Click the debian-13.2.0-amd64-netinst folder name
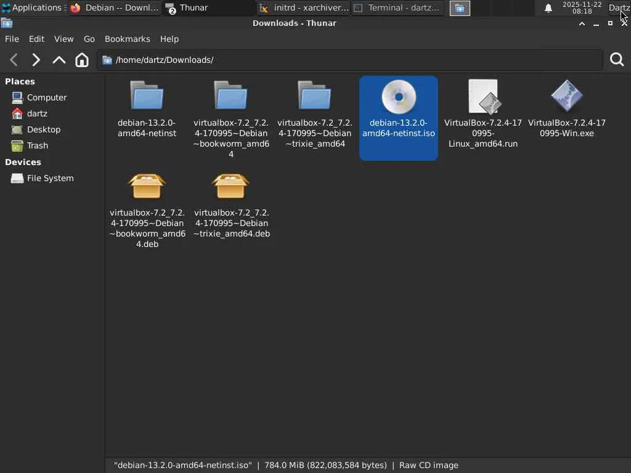Viewport: 631px width, 473px height. coord(147,128)
